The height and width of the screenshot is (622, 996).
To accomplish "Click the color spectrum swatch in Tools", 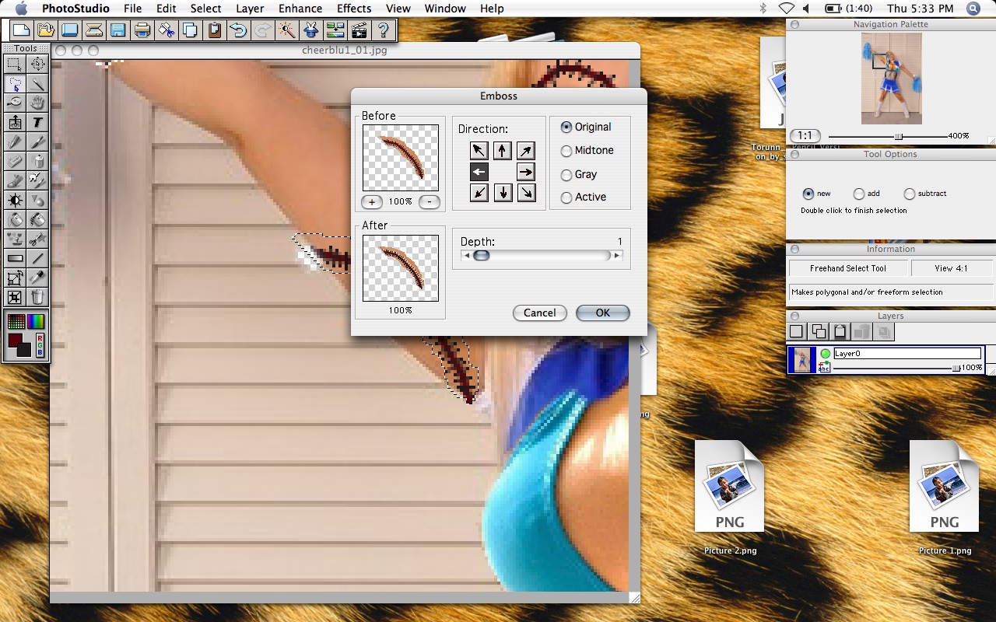I will click(x=37, y=320).
